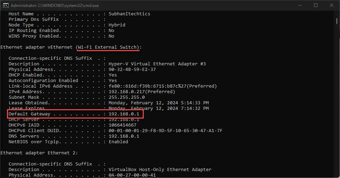Click the DHCPv6 IAID number 1066414667
This screenshot has width=340, height=178.
coord(123,125)
